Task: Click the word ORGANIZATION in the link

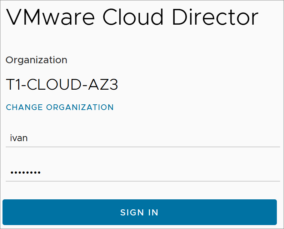Action: [x=80, y=107]
